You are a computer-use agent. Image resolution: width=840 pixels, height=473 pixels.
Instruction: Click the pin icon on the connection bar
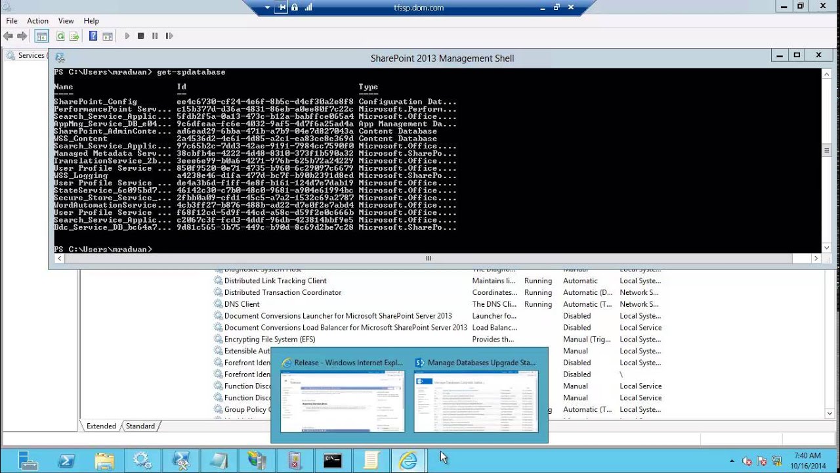point(282,7)
